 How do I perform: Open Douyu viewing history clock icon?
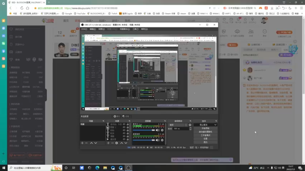click(x=217, y=19)
